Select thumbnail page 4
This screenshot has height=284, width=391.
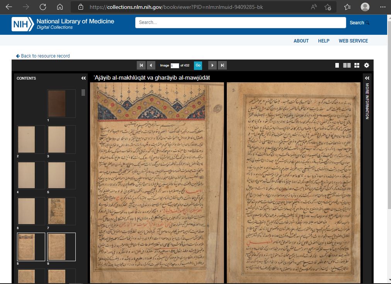31,175
